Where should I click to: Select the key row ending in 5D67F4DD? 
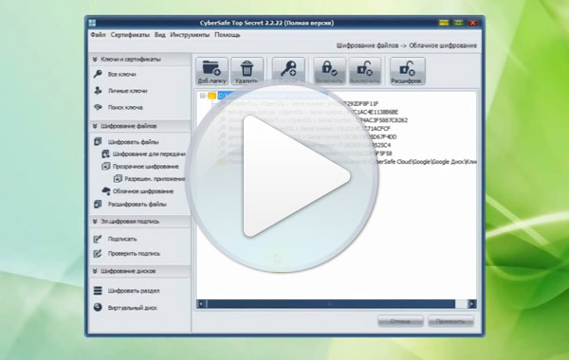[x=307, y=136]
